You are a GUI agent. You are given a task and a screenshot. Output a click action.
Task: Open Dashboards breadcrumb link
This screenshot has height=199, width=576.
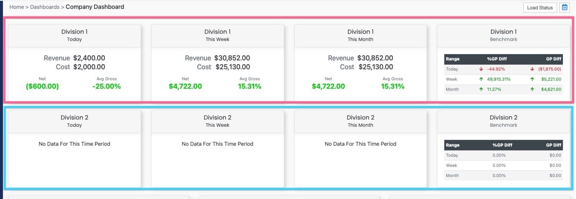[45, 7]
